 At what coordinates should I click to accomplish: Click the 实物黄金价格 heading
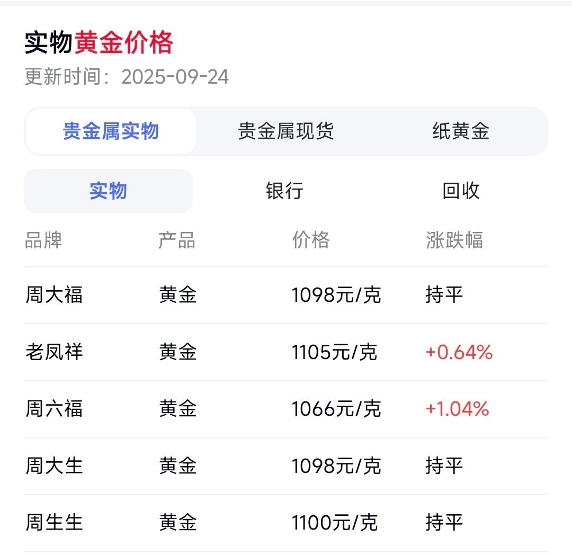[99, 43]
